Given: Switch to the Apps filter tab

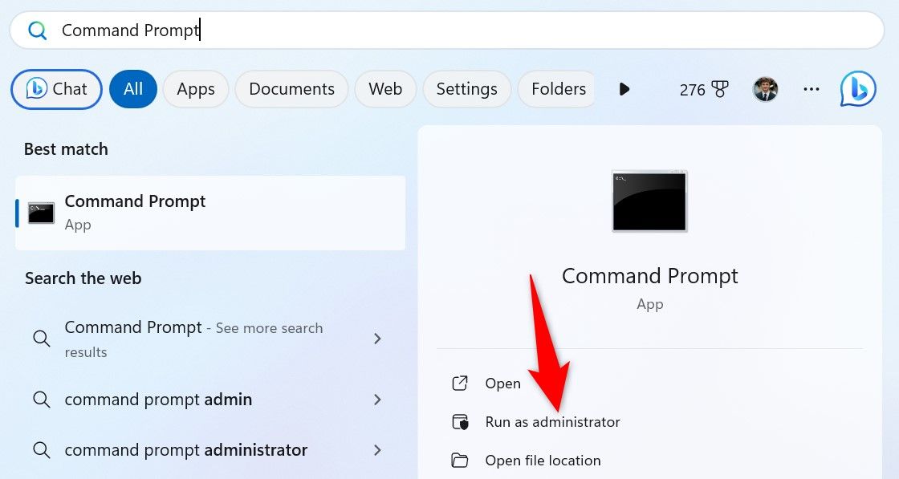Looking at the screenshot, I should point(196,89).
